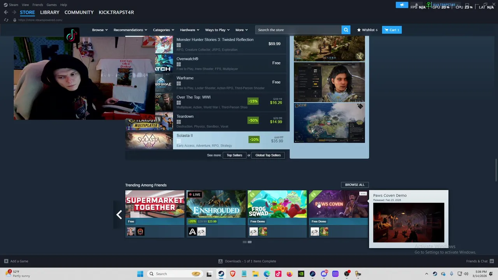Open the Games menu
Screen dimensions: 498x280
[51, 5]
